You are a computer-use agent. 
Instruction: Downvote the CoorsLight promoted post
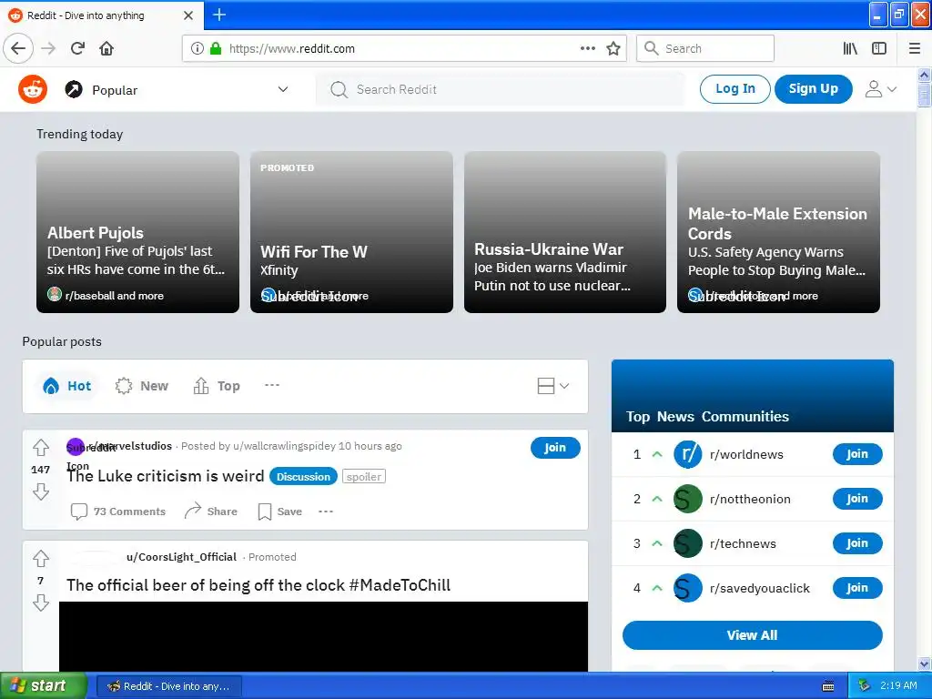41,603
